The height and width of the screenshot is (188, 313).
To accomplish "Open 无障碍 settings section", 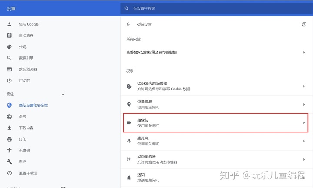I will click(24, 150).
